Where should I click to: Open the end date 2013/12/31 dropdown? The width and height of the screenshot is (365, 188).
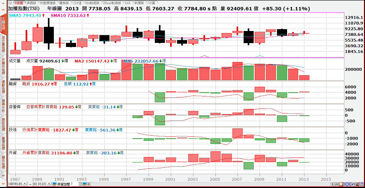click(49, 184)
